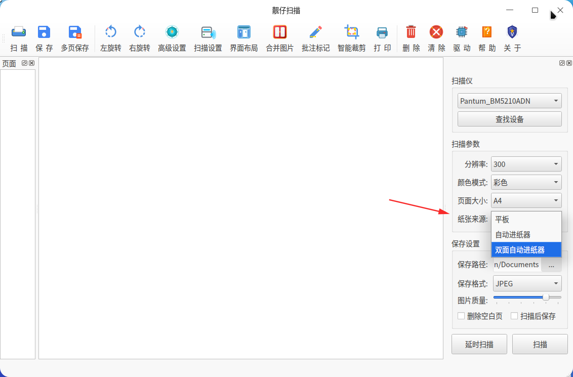Float the right settings panel
Viewport: 573px width, 377px height.
562,63
